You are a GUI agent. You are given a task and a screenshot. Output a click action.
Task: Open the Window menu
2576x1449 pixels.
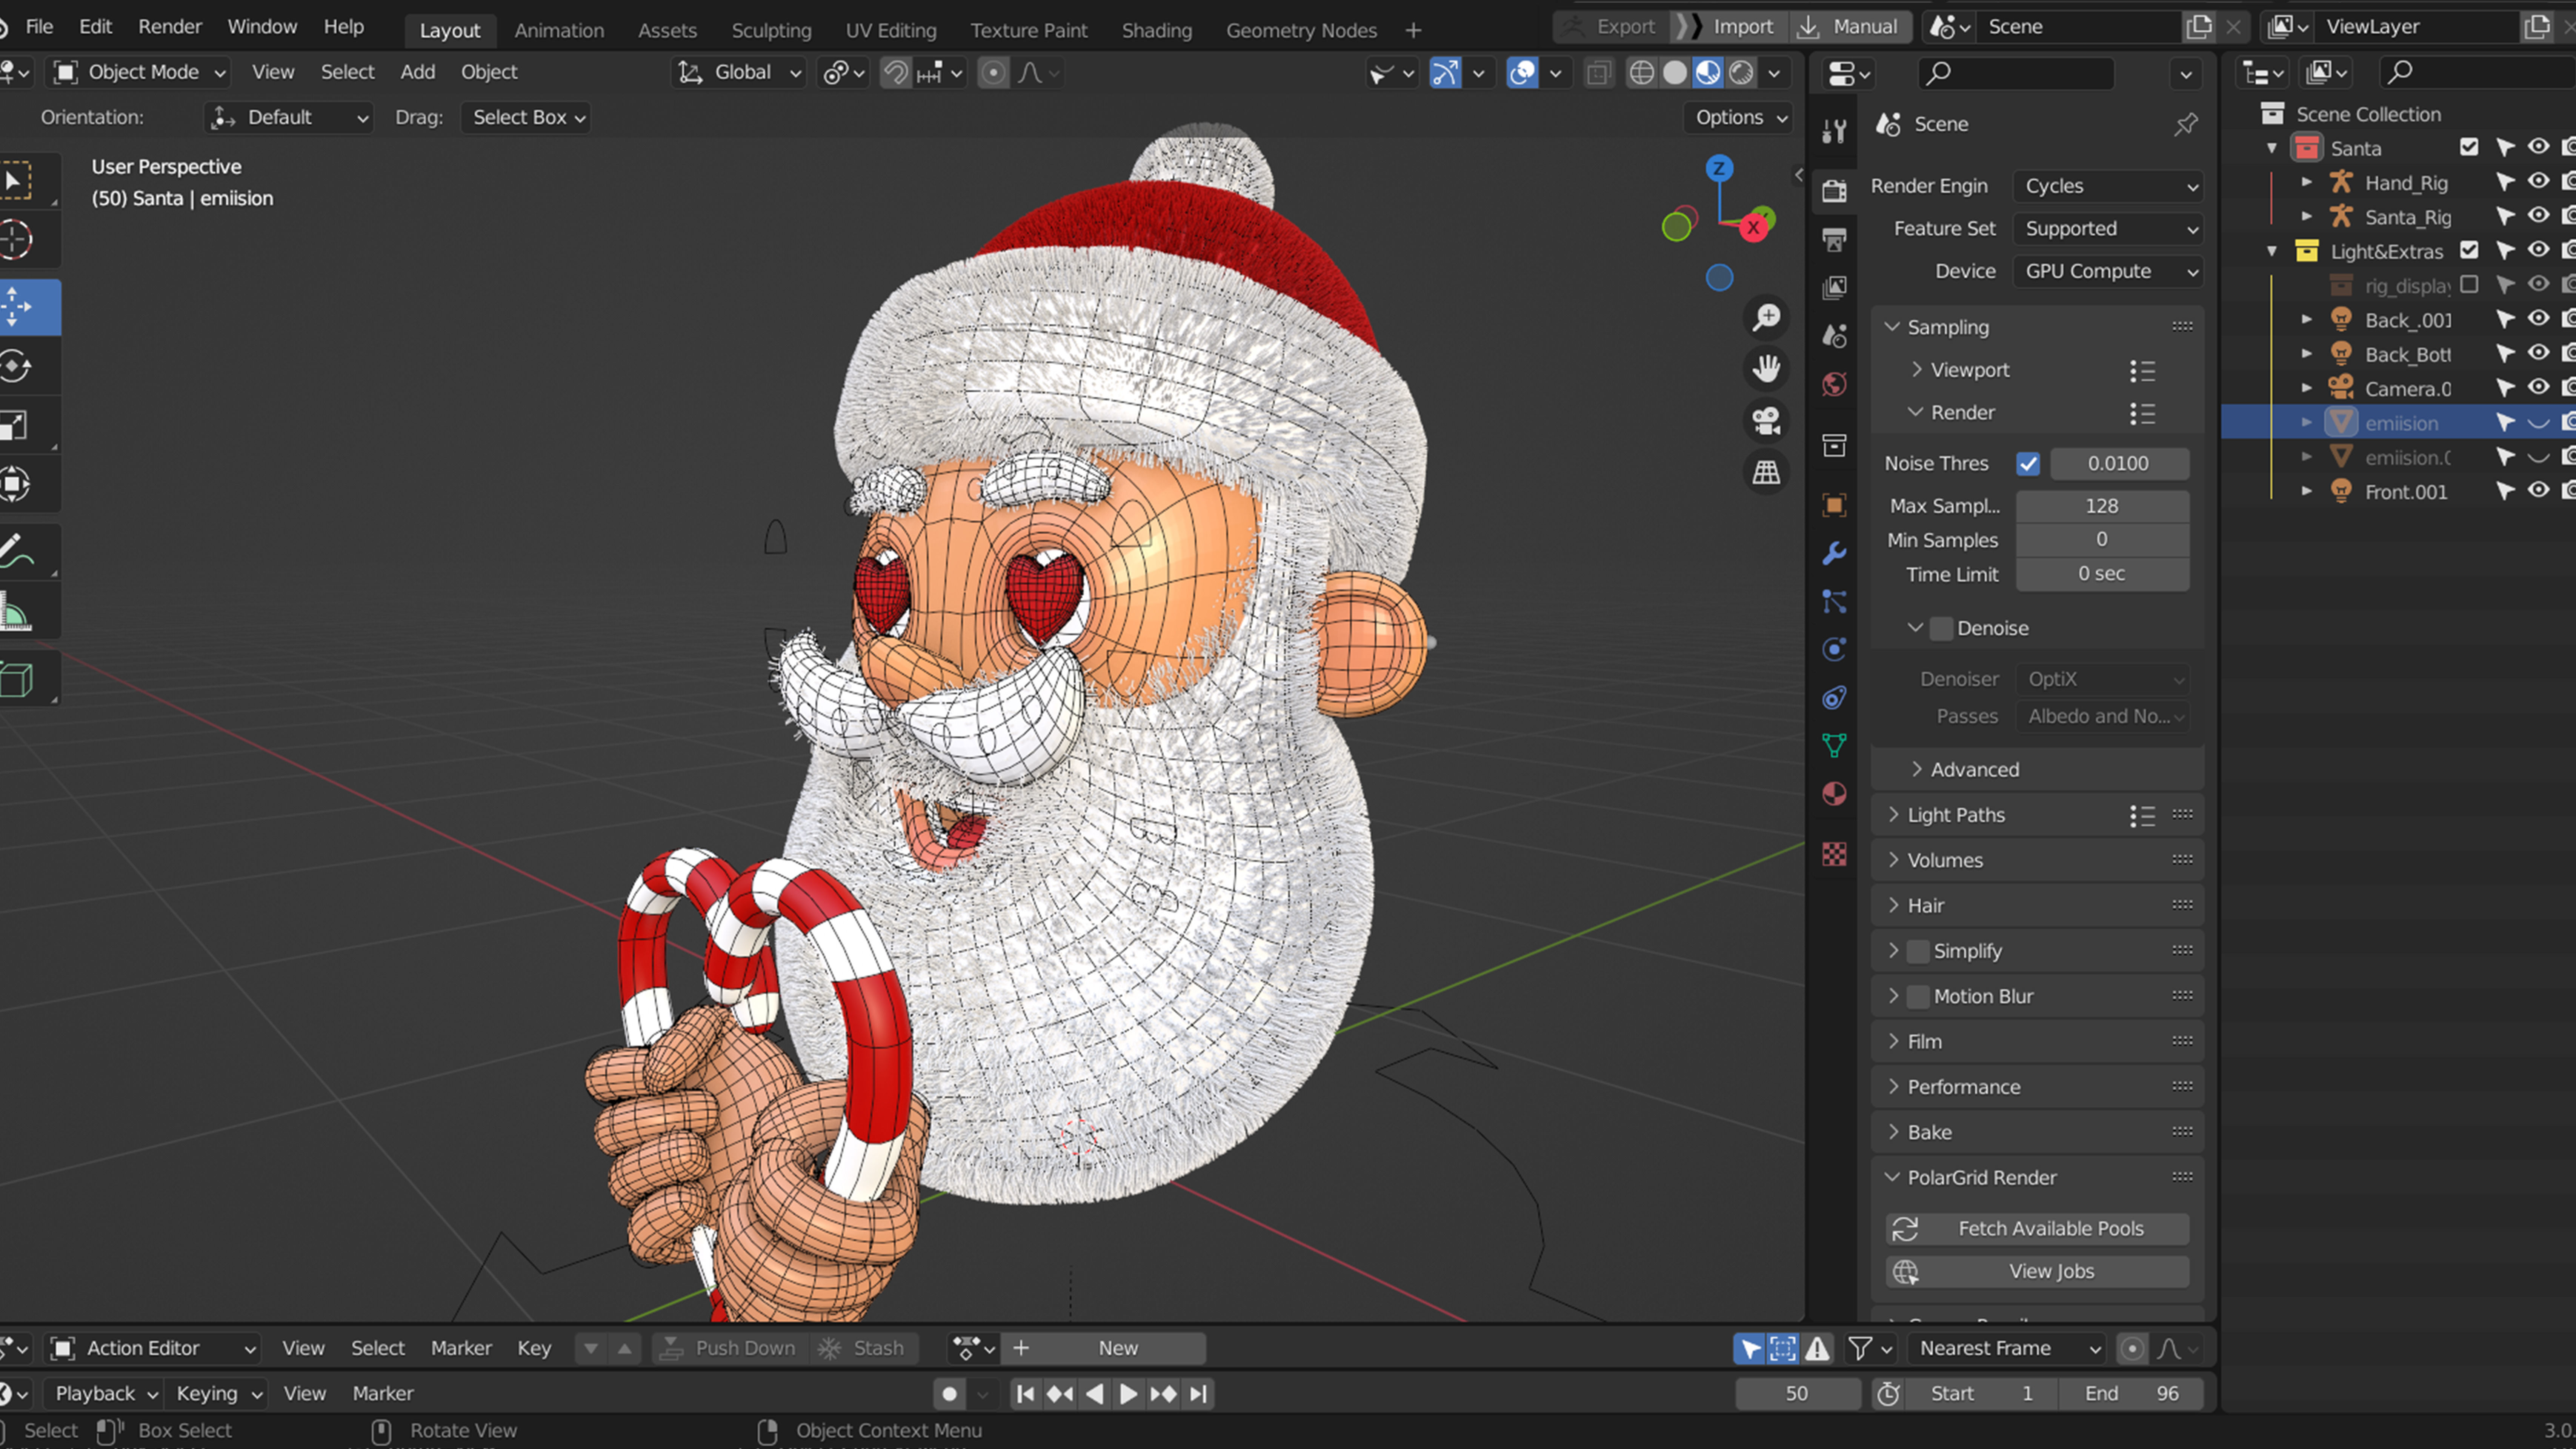(262, 27)
